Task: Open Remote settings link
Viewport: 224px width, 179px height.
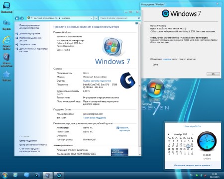Action: tap(30, 39)
